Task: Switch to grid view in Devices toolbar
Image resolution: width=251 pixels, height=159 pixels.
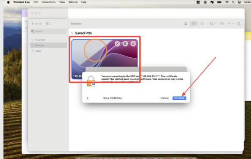Action: click(x=194, y=24)
